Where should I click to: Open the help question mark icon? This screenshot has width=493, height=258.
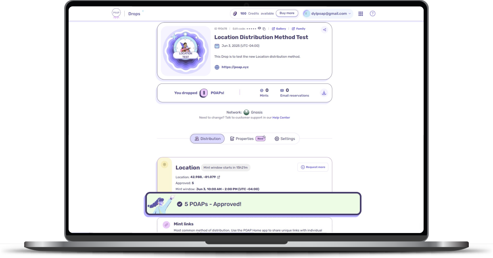[372, 13]
